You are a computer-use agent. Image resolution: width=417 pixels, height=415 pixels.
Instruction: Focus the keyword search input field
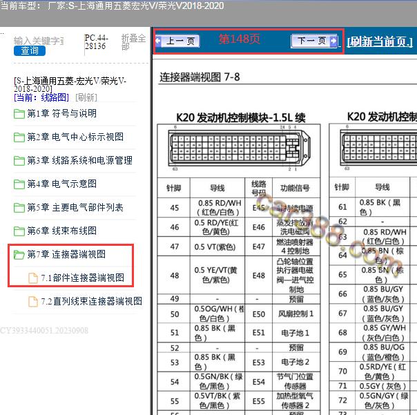(39, 41)
